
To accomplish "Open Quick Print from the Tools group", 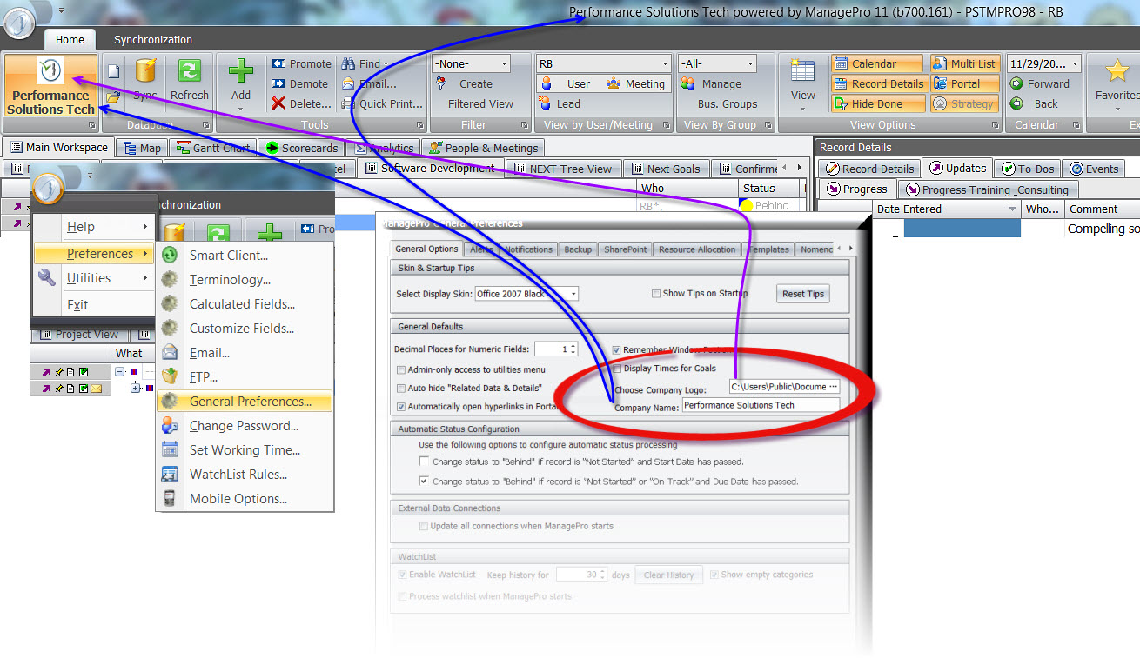I will tap(382, 103).
